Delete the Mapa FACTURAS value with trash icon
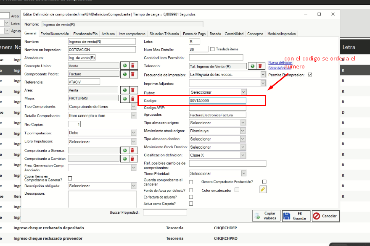 132,98
